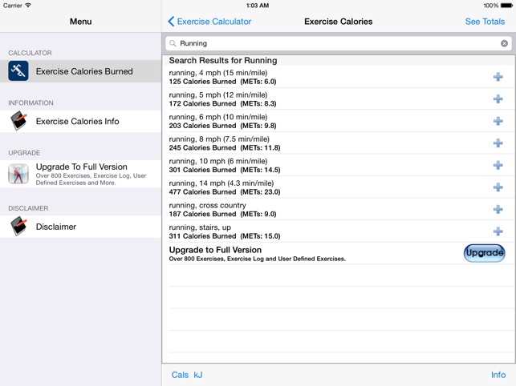This screenshot has height=386, width=516.
Task: Select 'running, 5 mph (12 min/mile)' row
Action: (339, 99)
